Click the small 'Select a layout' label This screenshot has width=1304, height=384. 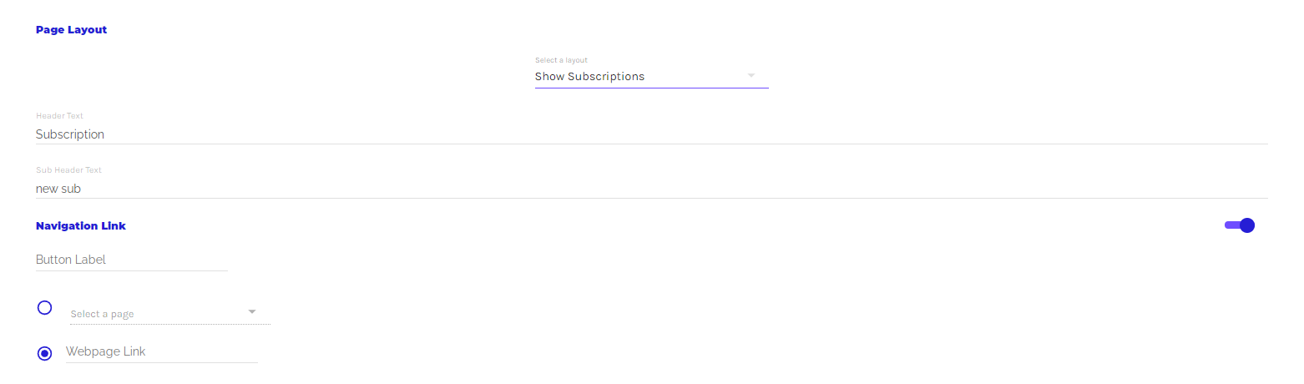coord(561,60)
